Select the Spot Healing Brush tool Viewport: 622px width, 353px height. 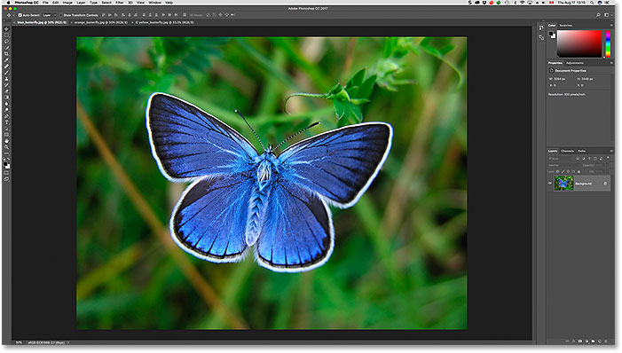click(6, 67)
